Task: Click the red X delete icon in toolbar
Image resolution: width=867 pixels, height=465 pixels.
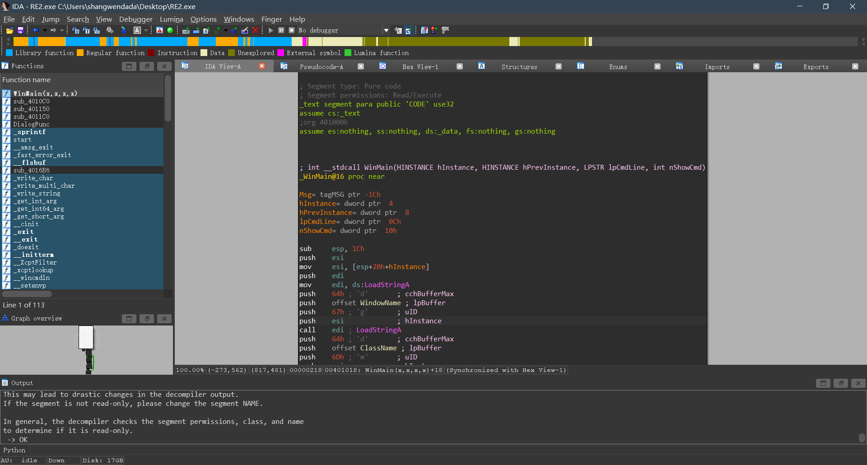Action: (256, 30)
